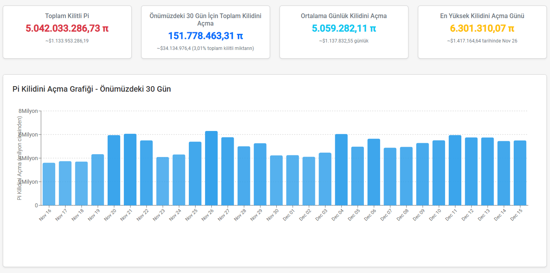Click the Dec 11 bar
550x273 pixels.
pyautogui.click(x=455, y=170)
